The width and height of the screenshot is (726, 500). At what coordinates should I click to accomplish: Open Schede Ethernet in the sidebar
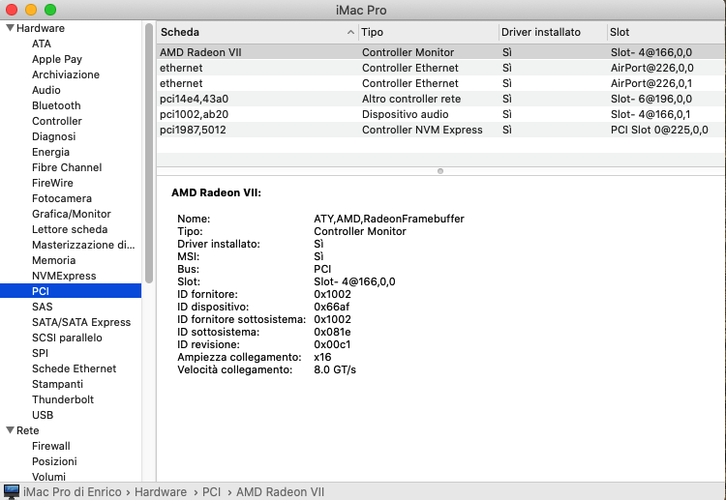(75, 368)
